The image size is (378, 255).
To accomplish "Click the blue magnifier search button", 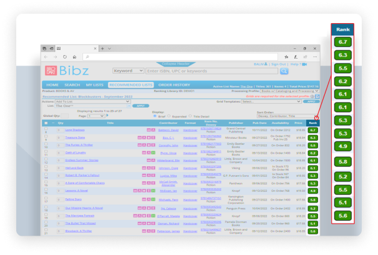I will [x=284, y=71].
